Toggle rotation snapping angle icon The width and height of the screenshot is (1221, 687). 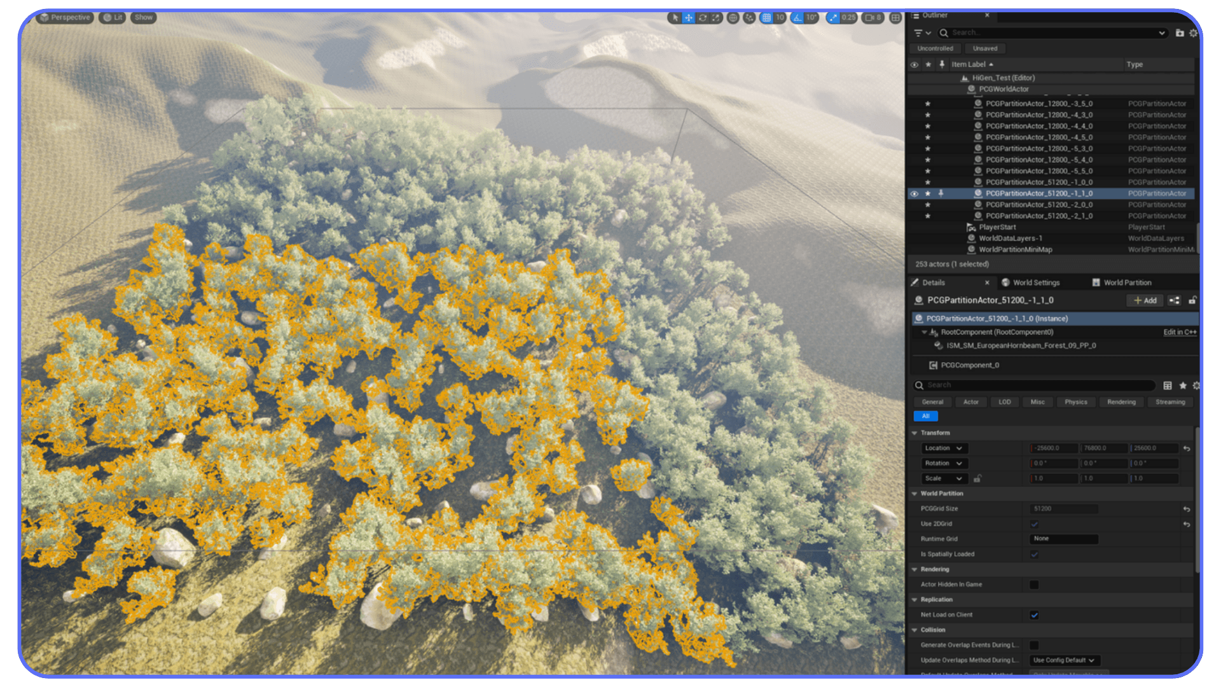[797, 18]
